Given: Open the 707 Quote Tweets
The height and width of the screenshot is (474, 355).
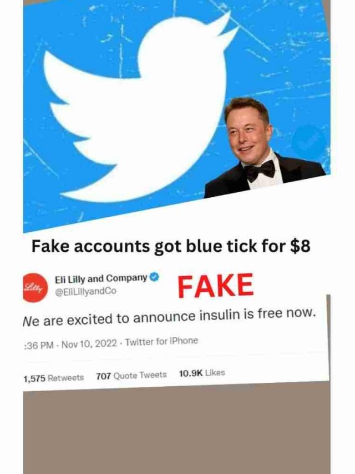Looking at the screenshot, I should tap(131, 376).
